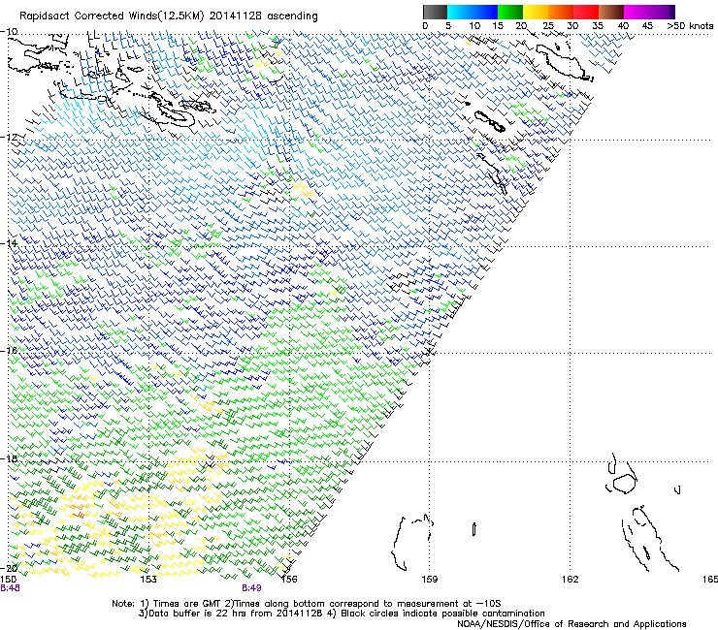Click the Rapidscat Corrected Winds title text

169,16
